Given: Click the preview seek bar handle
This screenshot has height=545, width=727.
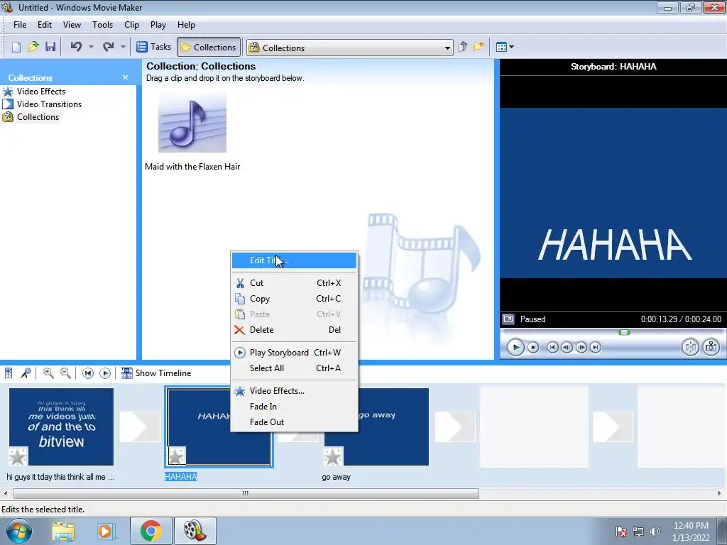Looking at the screenshot, I should pyautogui.click(x=625, y=332).
